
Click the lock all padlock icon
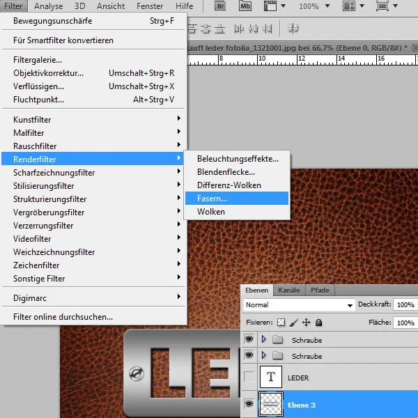coord(318,323)
